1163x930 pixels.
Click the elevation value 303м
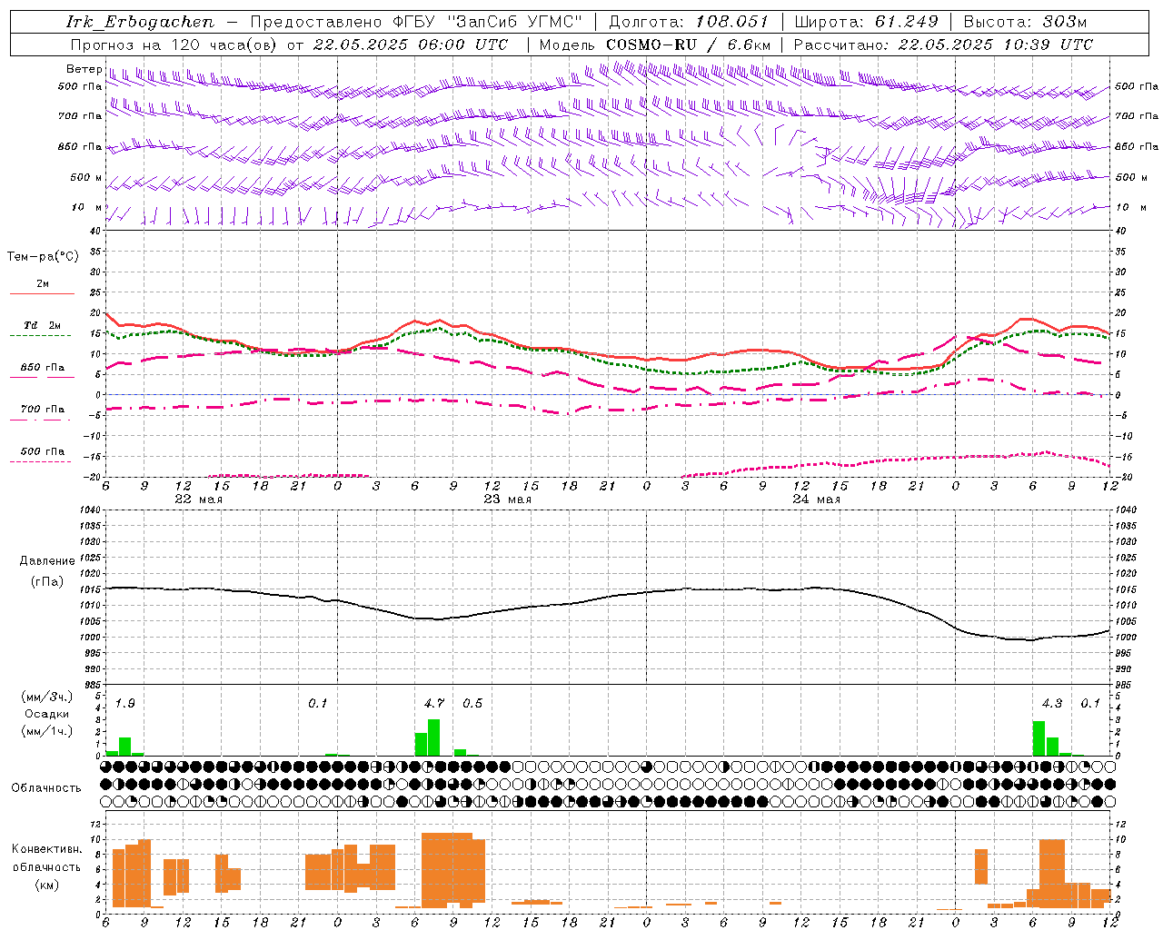click(x=1063, y=22)
